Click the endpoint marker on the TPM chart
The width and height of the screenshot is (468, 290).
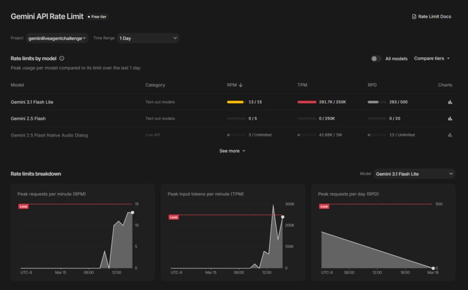283,217
